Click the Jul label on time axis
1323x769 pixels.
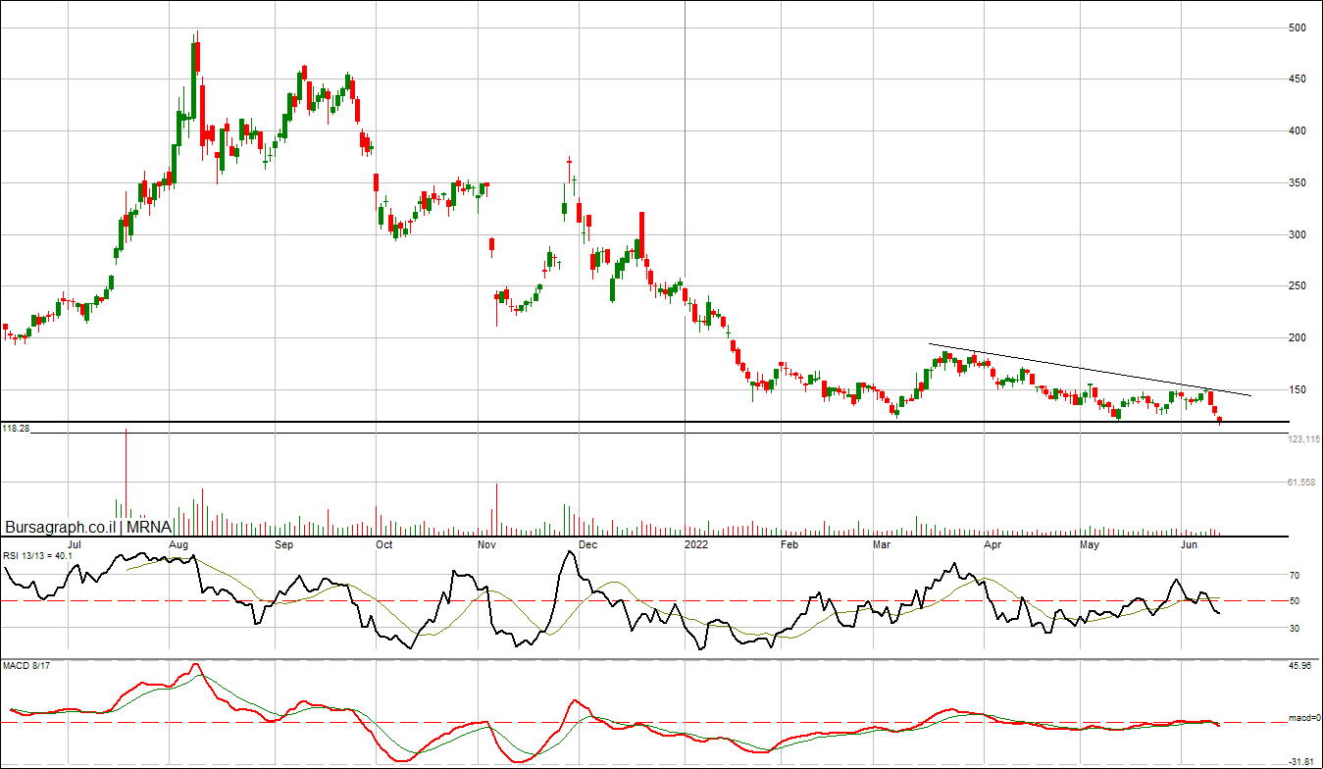[x=74, y=543]
